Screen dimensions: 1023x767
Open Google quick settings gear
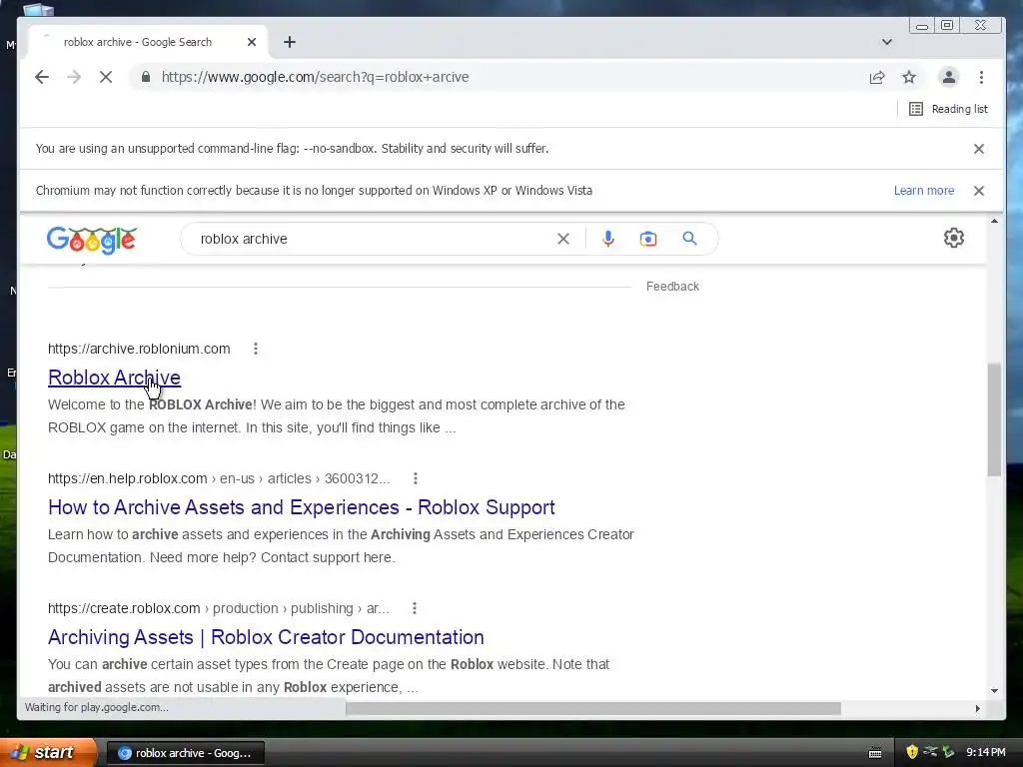pos(954,238)
